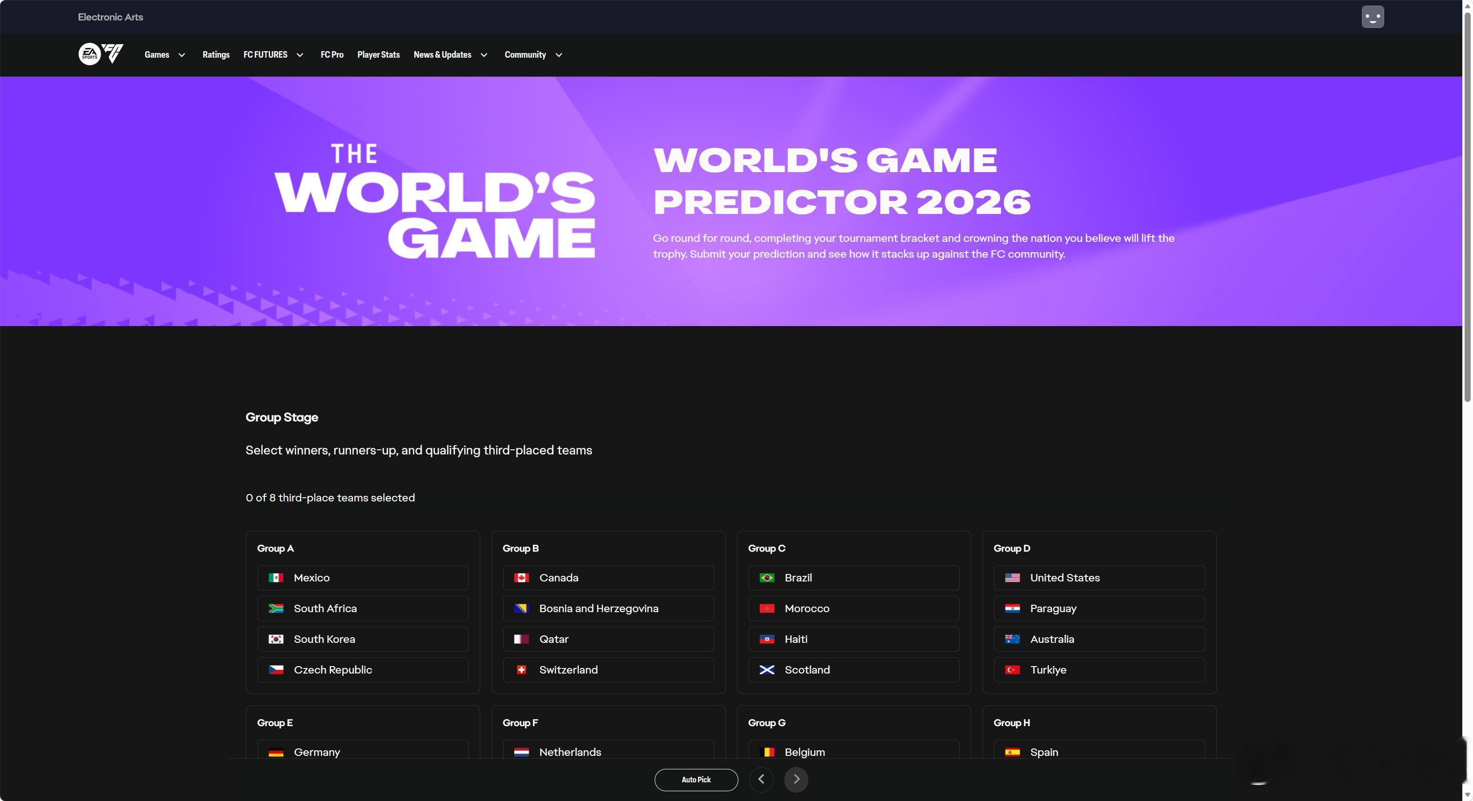
Task: Expand the Games menu chevron
Action: coord(182,55)
